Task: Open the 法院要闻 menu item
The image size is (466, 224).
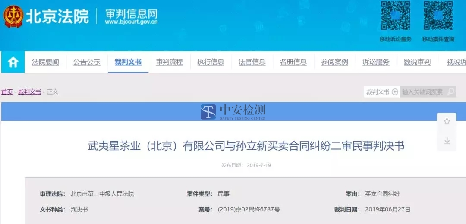Action: [45, 62]
